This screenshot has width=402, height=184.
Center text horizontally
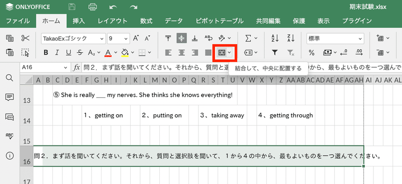(x=181, y=53)
